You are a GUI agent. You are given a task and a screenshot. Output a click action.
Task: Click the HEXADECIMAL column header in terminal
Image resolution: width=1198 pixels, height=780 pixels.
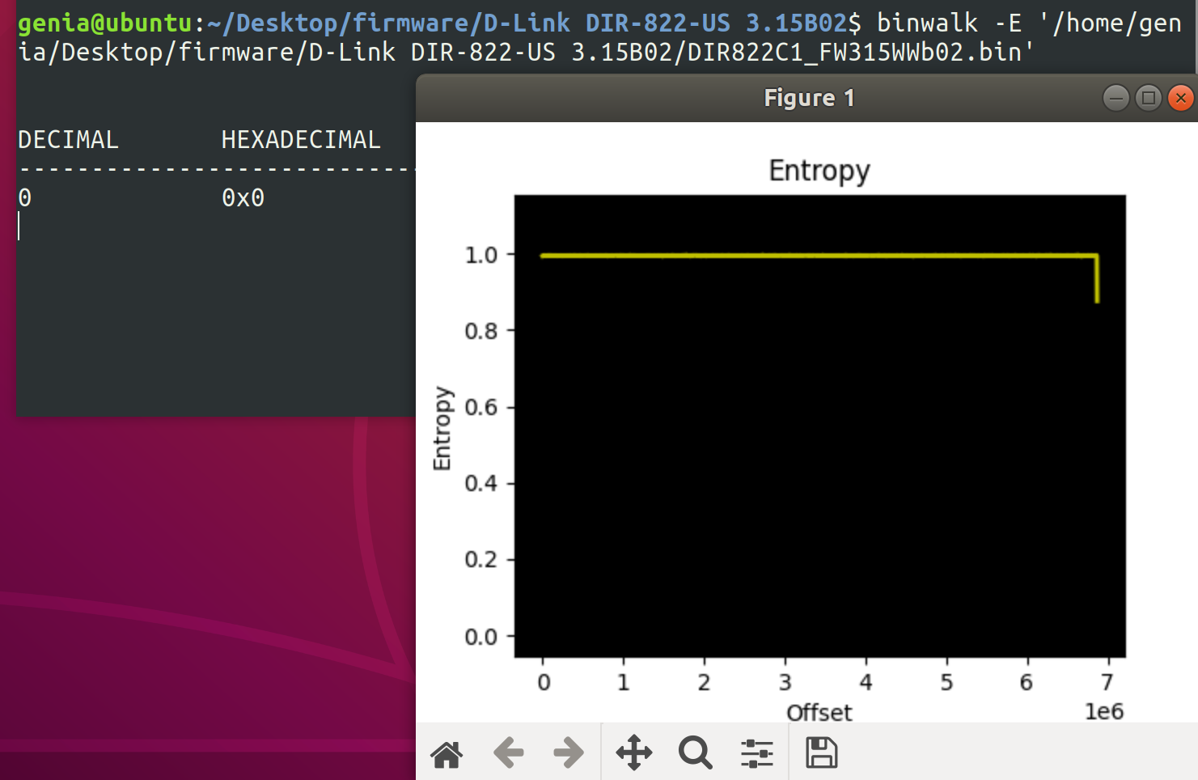coord(300,140)
